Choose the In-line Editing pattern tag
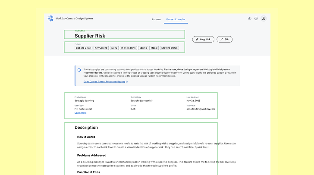Viewport: 314px width, 175px height. pyautogui.click(x=129, y=48)
